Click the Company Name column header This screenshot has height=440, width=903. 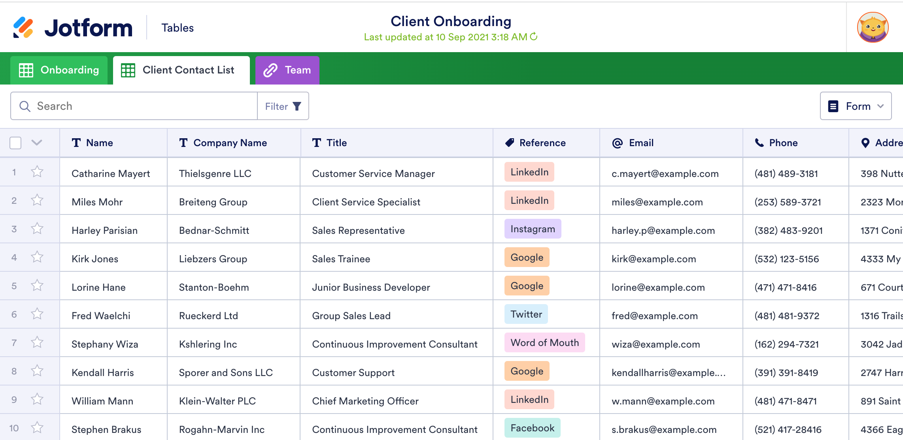coord(230,143)
